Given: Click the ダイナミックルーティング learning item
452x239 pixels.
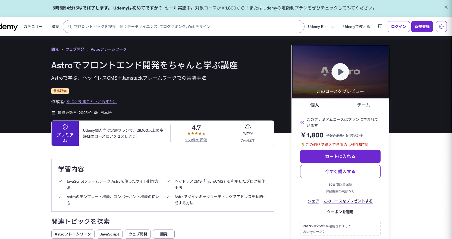Looking at the screenshot, I should click(221, 200).
